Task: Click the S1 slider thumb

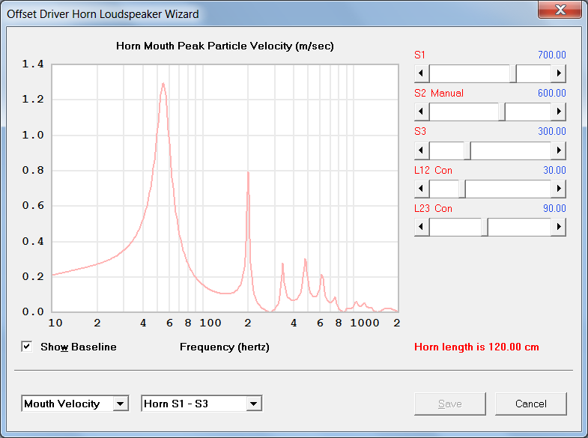Action: pyautogui.click(x=513, y=73)
